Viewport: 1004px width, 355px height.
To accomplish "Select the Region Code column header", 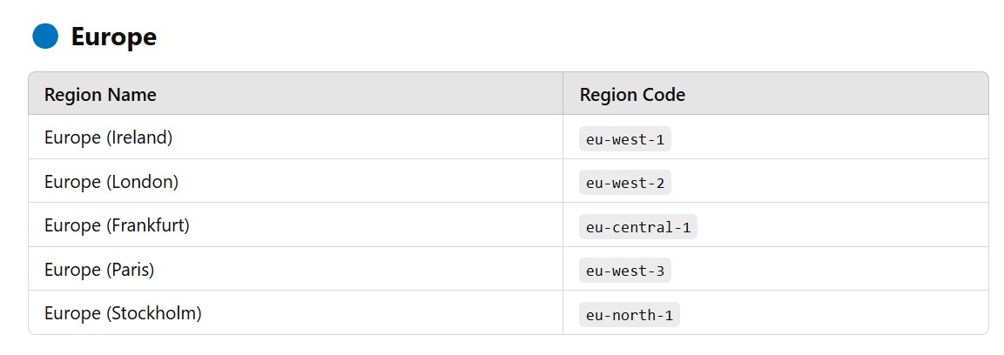I will click(632, 95).
